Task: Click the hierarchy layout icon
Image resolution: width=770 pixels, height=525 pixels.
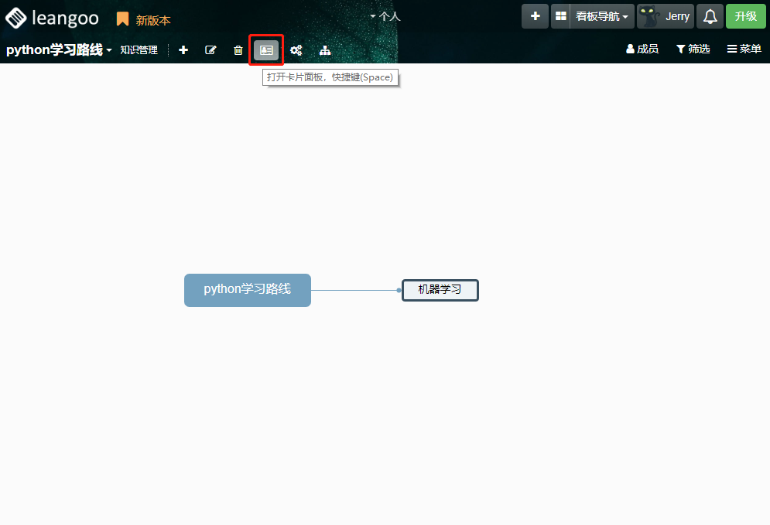Action: click(325, 50)
